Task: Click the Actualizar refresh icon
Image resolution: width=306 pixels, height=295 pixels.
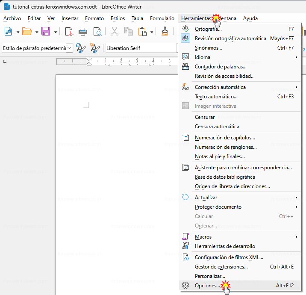Action: [185, 197]
